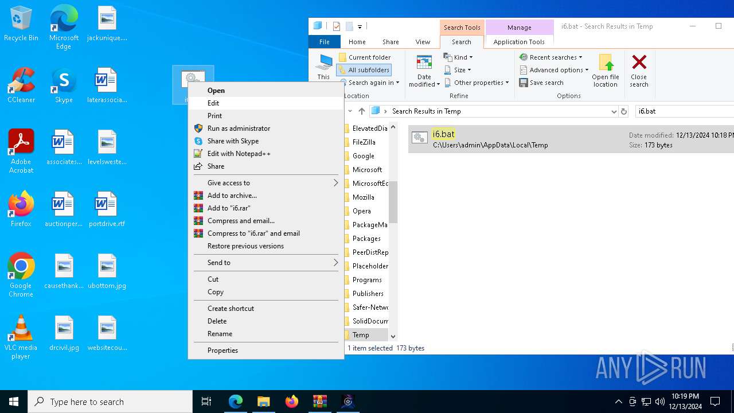Choose Delete from the context menu
The image size is (734, 413).
coord(266,321)
